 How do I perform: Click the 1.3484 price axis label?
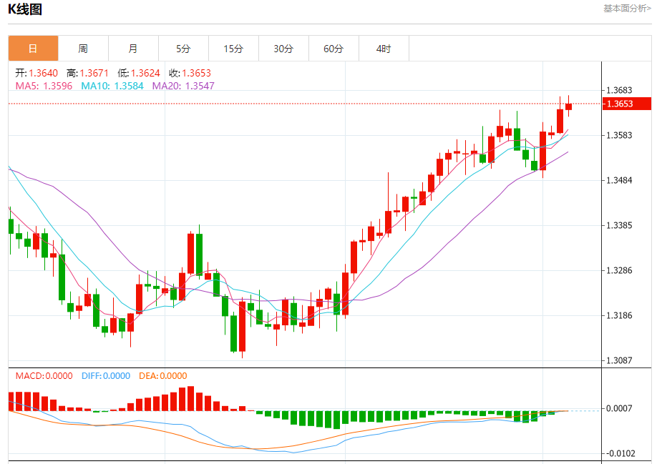pyautogui.click(x=619, y=181)
